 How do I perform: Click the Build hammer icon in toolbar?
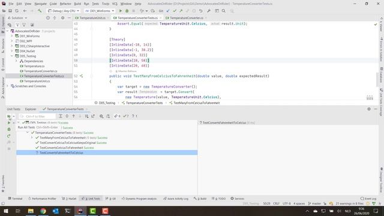pos(40,11)
